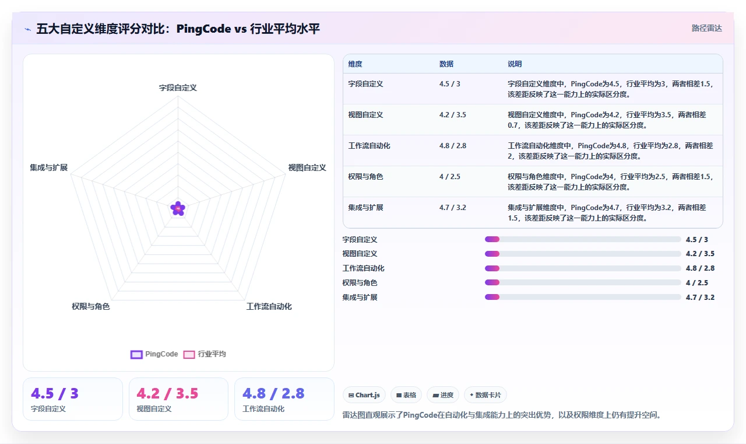This screenshot has height=444, width=746.
Task: Click the 集成与扩展 axis label on the radar
Action: point(49,167)
